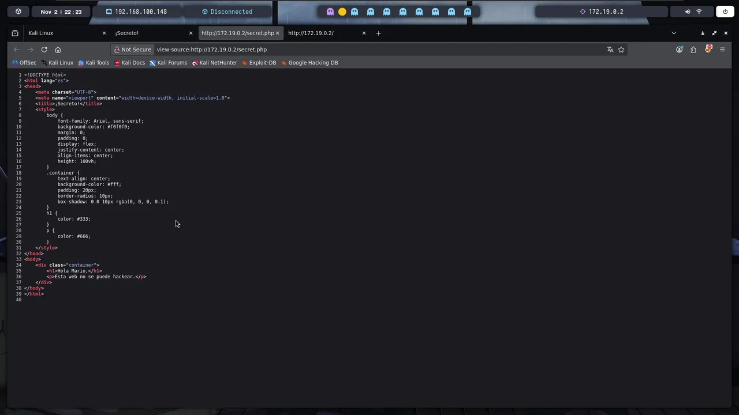
Task: Select the yellow Pac-Man workspace indicator
Action: 342,12
